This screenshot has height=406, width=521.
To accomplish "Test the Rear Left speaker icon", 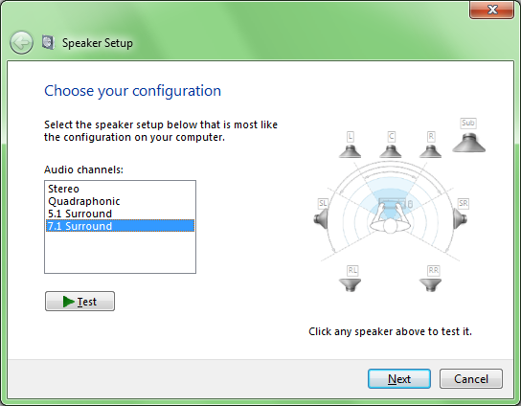I will (350, 285).
